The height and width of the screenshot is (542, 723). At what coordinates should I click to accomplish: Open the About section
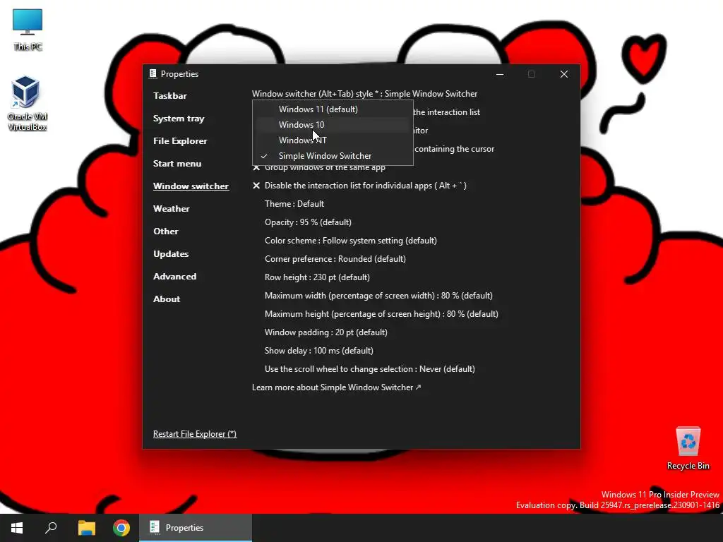coord(167,299)
